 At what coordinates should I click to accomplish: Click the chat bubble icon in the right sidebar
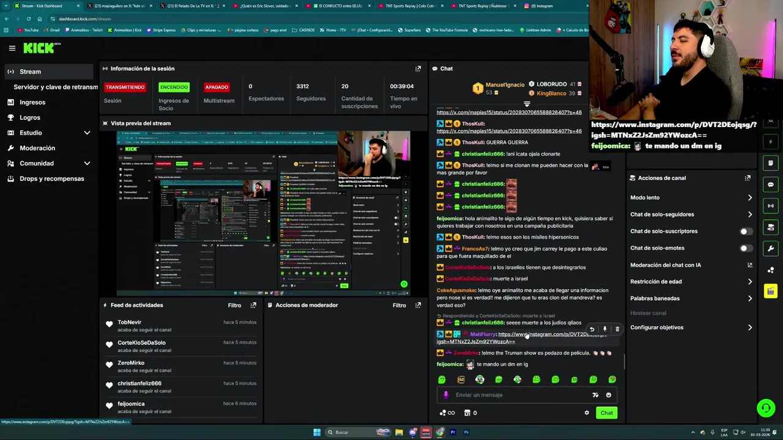click(x=771, y=185)
